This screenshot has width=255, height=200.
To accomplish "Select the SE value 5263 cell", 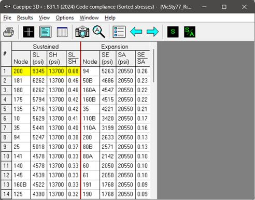I will point(108,71).
